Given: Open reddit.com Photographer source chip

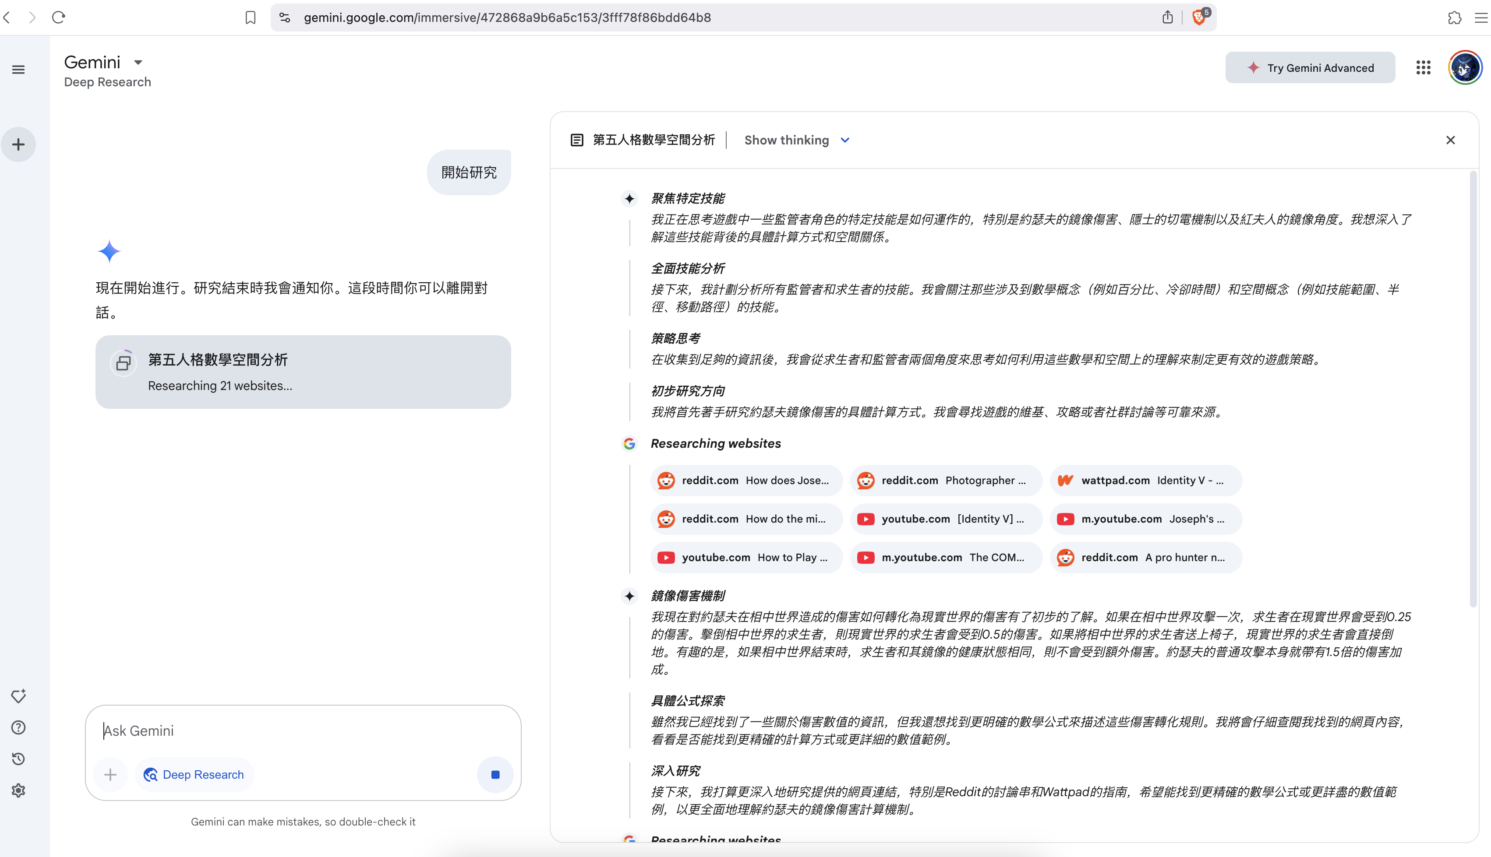Looking at the screenshot, I should tap(946, 480).
